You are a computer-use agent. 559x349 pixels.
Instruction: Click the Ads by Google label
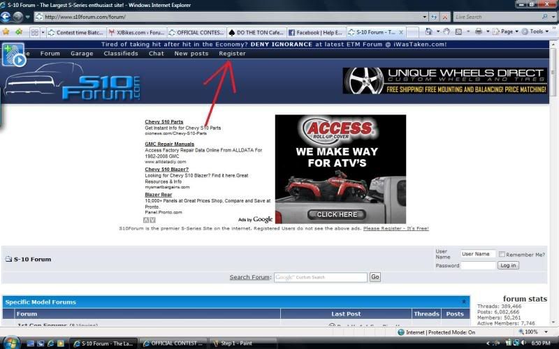(255, 219)
